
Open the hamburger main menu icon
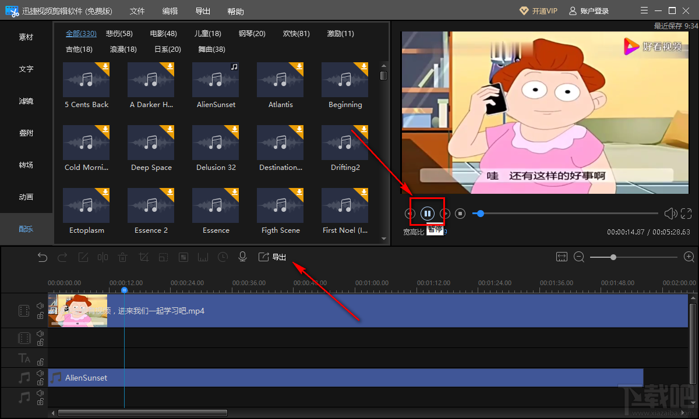pyautogui.click(x=643, y=11)
